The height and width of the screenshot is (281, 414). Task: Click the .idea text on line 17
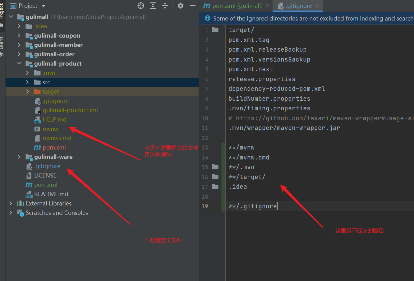point(237,187)
